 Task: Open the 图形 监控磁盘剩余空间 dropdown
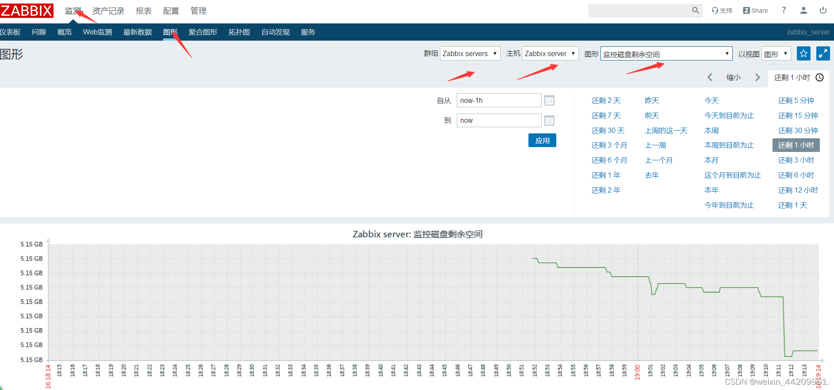pos(666,54)
